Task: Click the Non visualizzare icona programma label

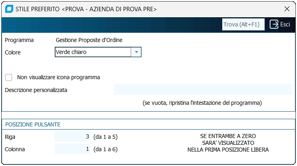Action: (x=58, y=77)
